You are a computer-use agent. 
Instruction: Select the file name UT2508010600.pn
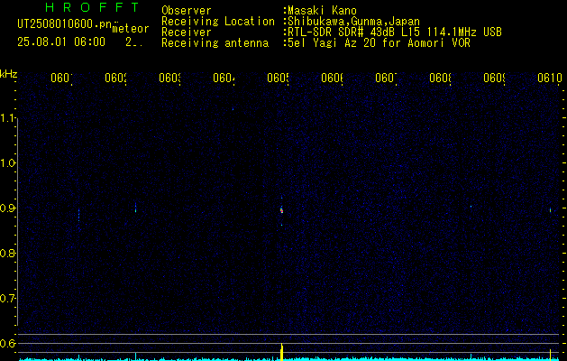pos(65,24)
